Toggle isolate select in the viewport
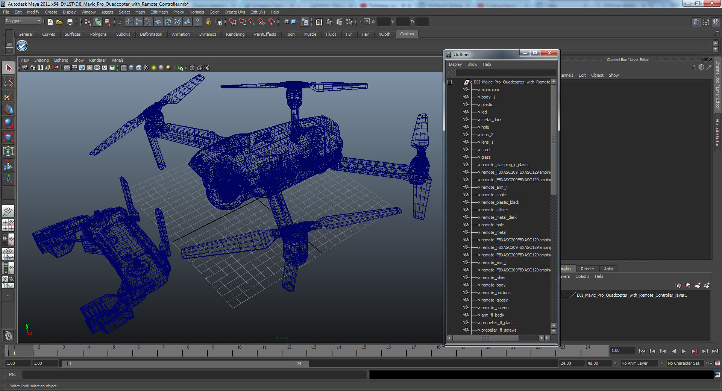This screenshot has width=722, height=391. point(181,68)
